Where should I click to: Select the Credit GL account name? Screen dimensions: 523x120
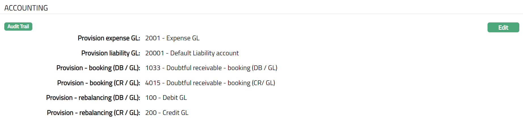(175, 113)
